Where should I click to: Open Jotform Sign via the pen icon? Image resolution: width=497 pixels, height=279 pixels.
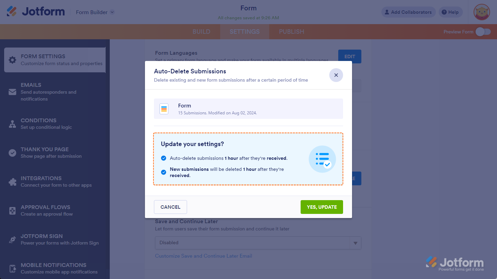(12, 239)
